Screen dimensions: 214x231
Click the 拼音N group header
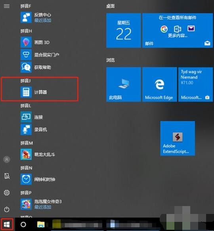26,168
